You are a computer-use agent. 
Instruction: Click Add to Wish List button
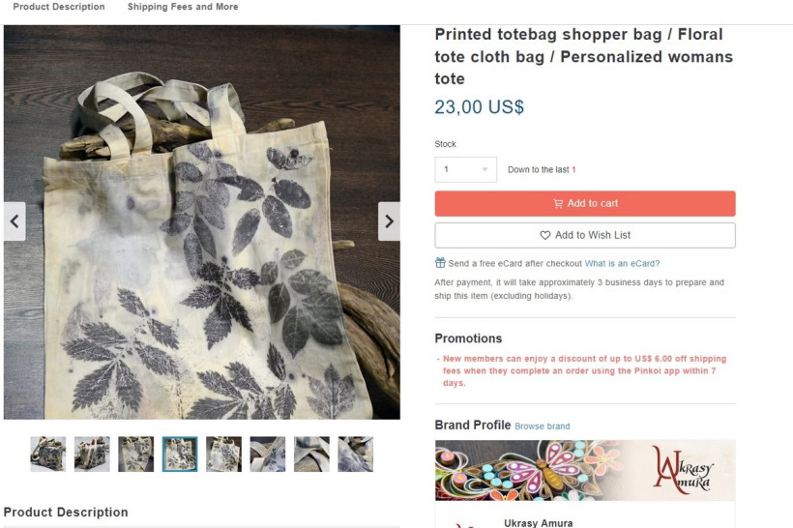pyautogui.click(x=584, y=235)
